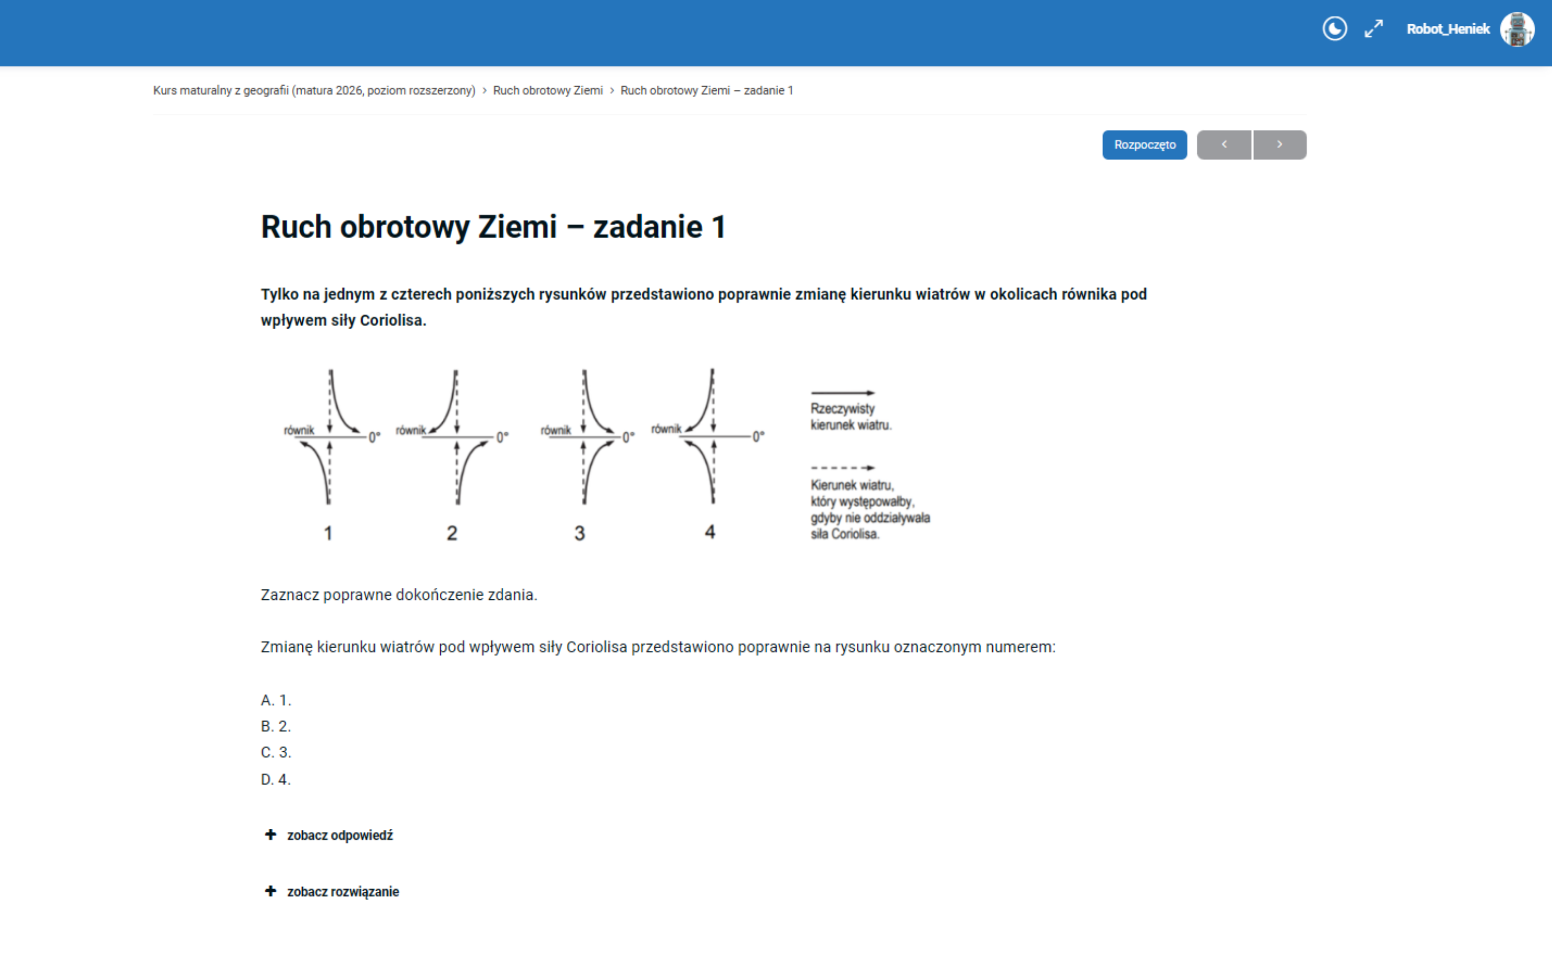Click the Rzeczywisty kierunek wiatru legend arrow

842,393
